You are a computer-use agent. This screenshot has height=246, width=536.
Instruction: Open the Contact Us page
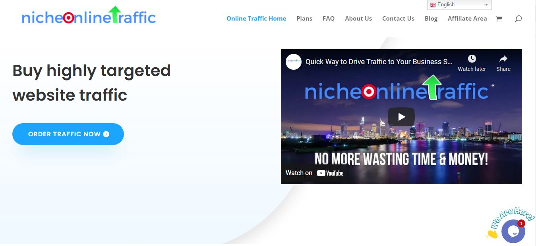[398, 19]
